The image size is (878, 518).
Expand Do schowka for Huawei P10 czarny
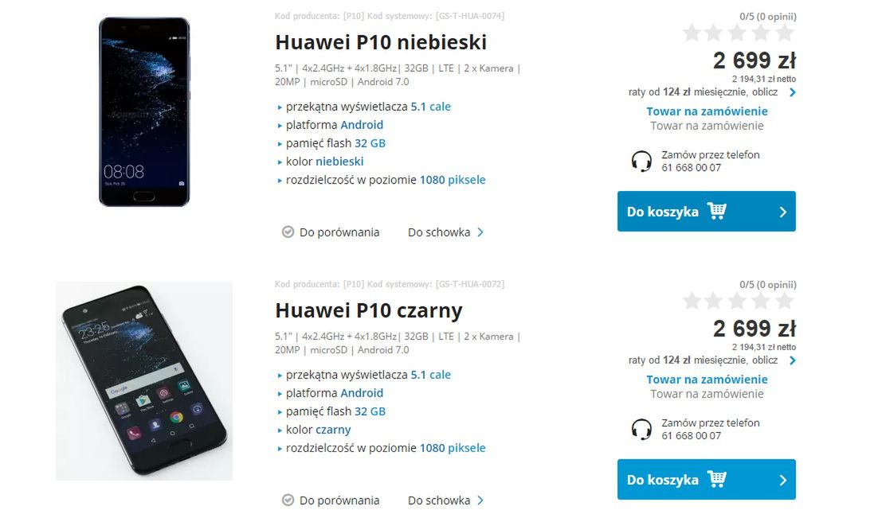(479, 500)
